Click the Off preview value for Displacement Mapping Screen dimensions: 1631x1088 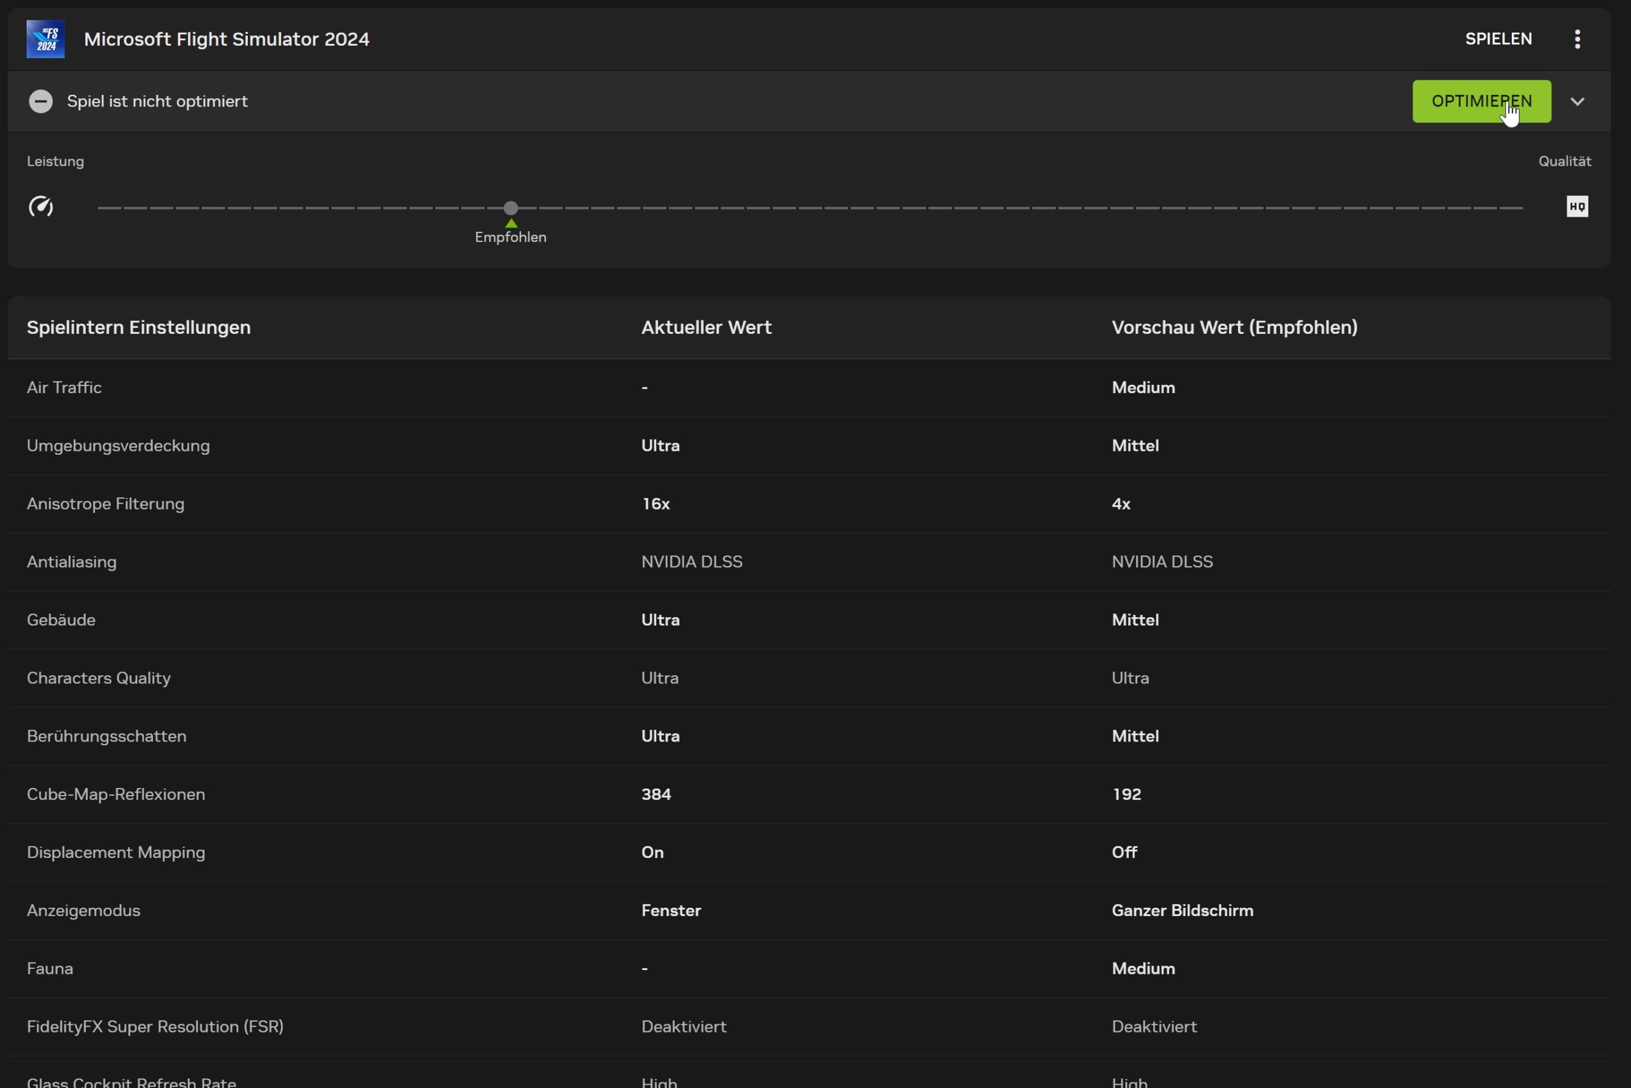point(1124,853)
